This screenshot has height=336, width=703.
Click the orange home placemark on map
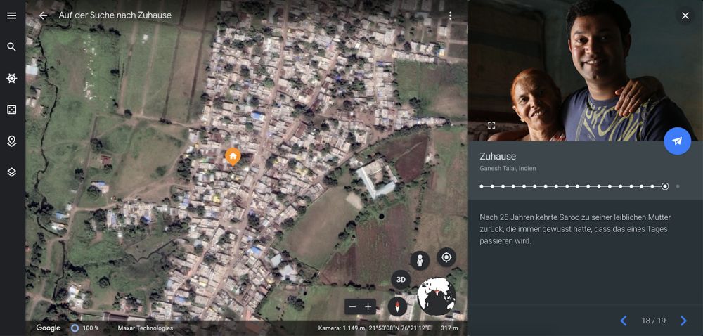coord(233,157)
